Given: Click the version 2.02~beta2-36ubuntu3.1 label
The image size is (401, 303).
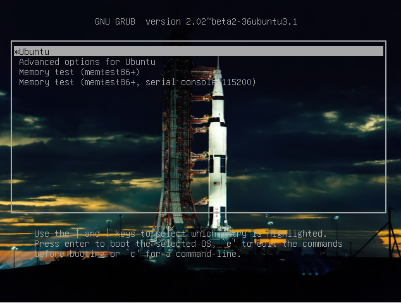Looking at the screenshot, I should tap(221, 22).
